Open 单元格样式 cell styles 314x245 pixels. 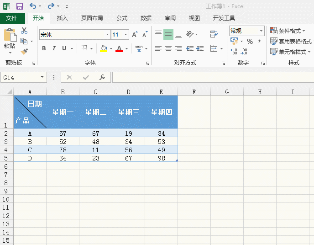point(290,52)
